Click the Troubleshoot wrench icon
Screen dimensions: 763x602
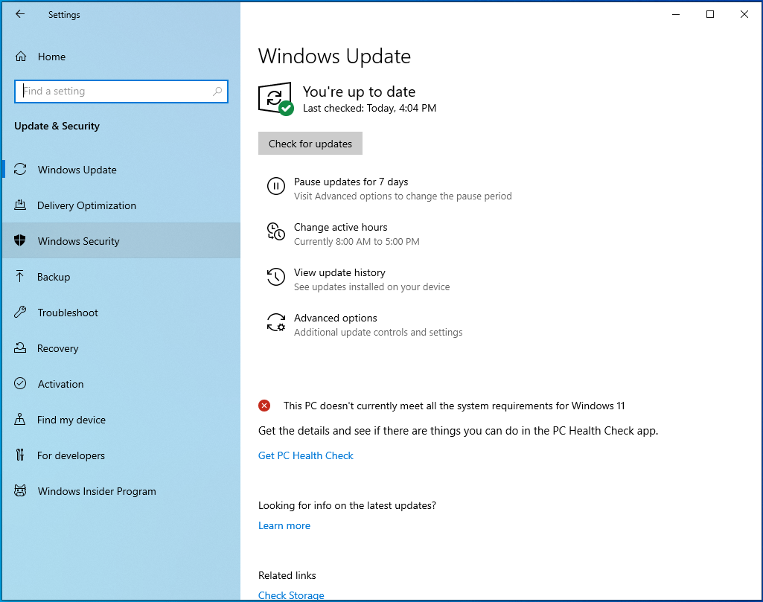19,313
